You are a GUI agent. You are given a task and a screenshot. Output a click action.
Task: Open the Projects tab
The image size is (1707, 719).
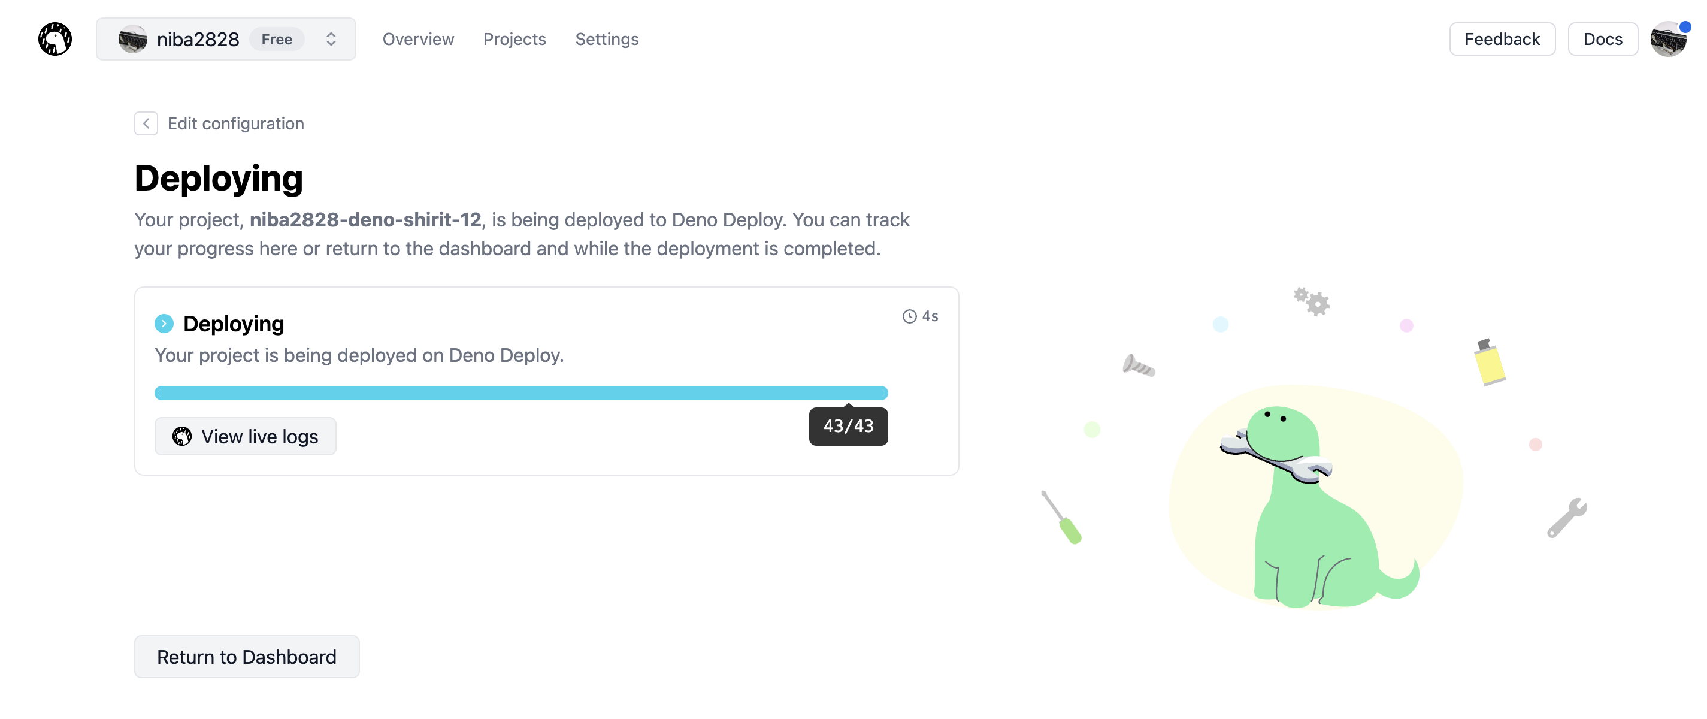[514, 39]
